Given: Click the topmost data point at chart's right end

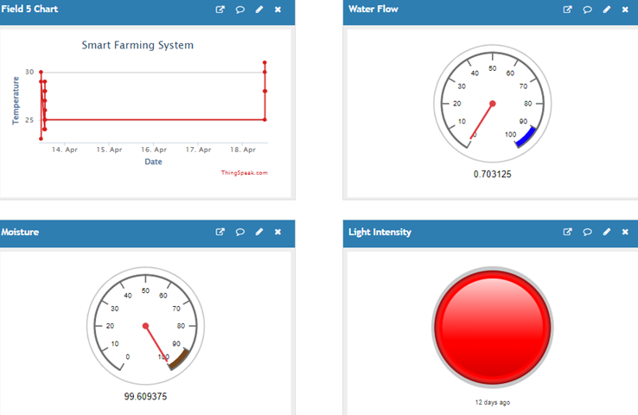Looking at the screenshot, I should click(265, 62).
